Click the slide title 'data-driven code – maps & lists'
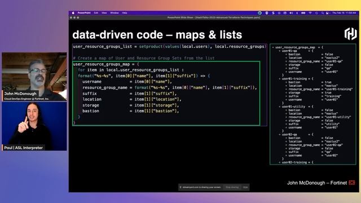361x203 pixels. pyautogui.click(x=157, y=35)
